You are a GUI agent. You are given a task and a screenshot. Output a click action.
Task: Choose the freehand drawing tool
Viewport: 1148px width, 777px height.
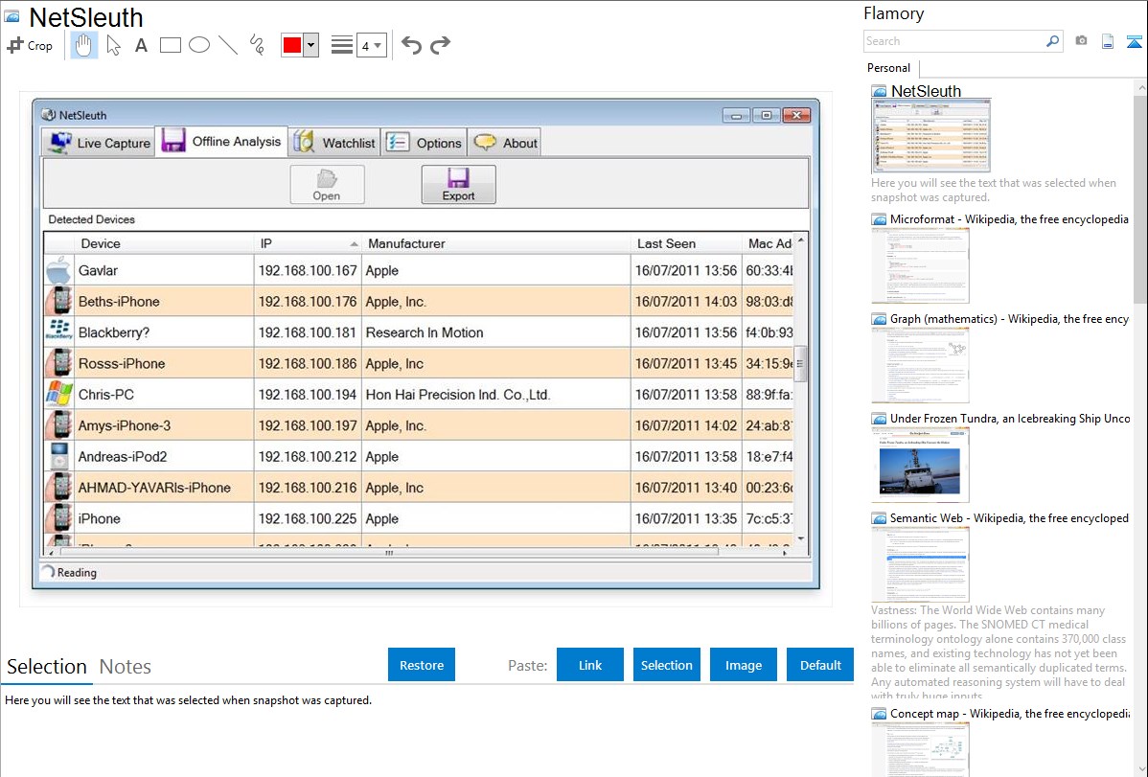257,45
